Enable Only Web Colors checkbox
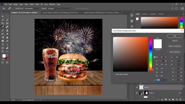 tap(114, 74)
